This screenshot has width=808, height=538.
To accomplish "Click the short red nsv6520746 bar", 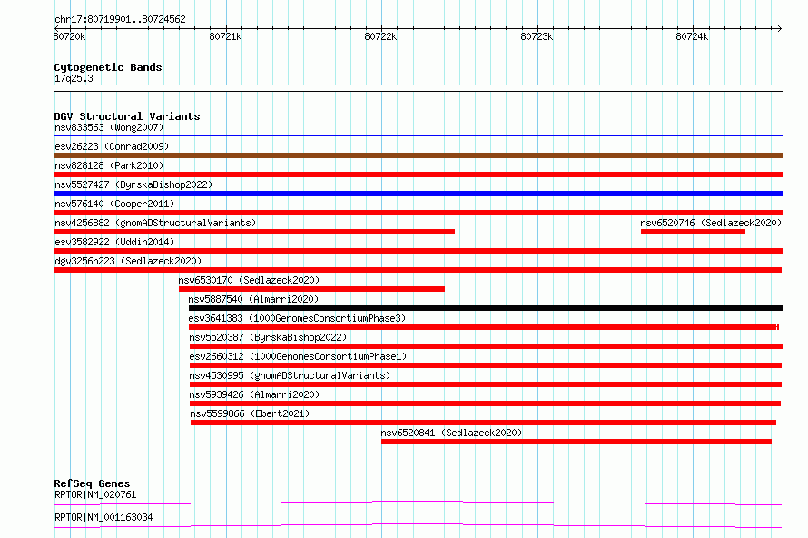I will tap(693, 232).
